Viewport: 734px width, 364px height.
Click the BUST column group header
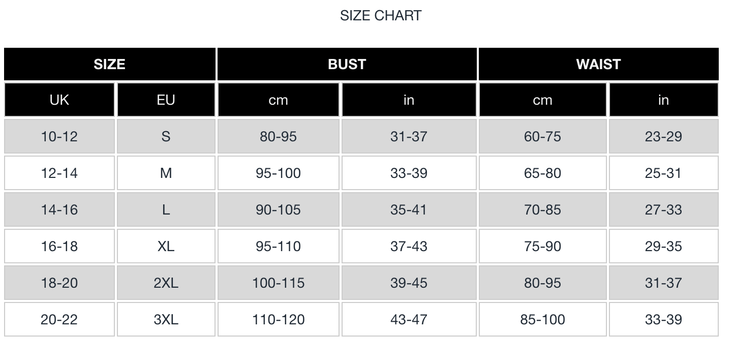(x=347, y=64)
